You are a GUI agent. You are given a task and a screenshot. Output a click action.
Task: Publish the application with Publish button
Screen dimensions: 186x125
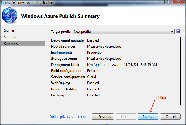click(148, 117)
